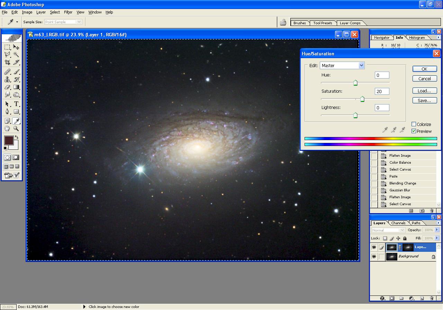This screenshot has width=443, height=310.
Task: Click the Saturation slider handle
Action: [x=362, y=99]
